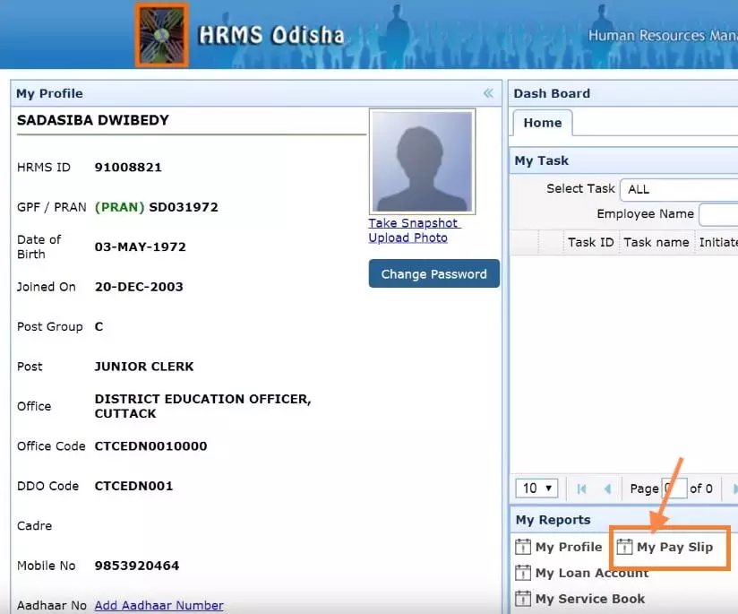Click the icon beside My Profile report
The height and width of the screenshot is (614, 738).
pos(523,547)
